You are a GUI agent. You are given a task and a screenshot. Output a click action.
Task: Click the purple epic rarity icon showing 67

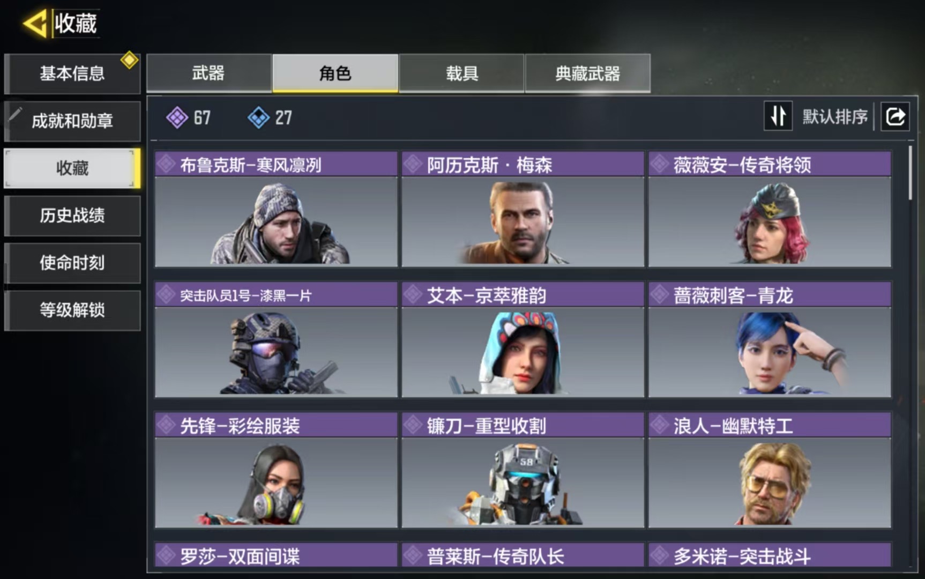177,117
